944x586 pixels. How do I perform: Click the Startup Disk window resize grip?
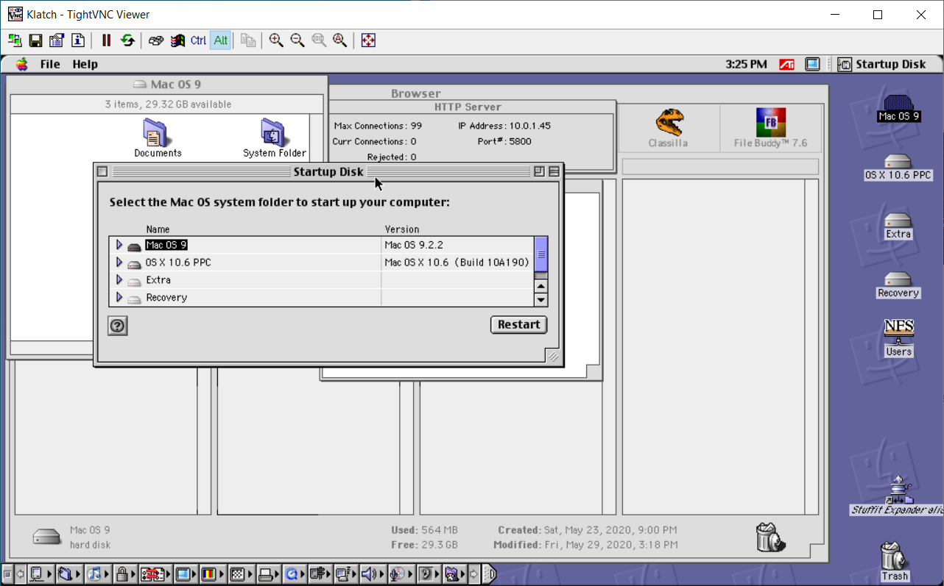[x=552, y=356]
